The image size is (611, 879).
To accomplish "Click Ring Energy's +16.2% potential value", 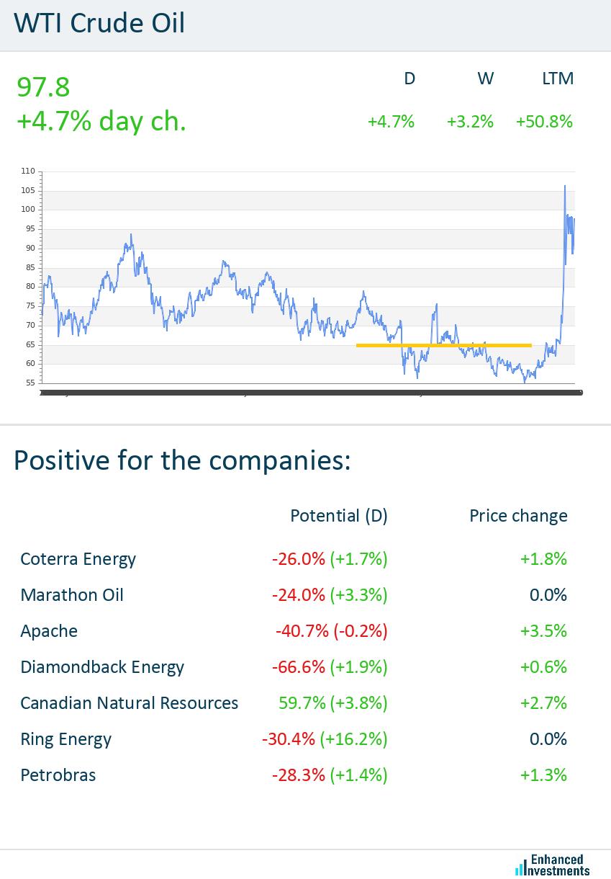I will (358, 739).
